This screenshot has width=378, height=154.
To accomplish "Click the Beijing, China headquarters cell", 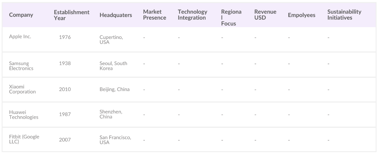I will (114, 89).
